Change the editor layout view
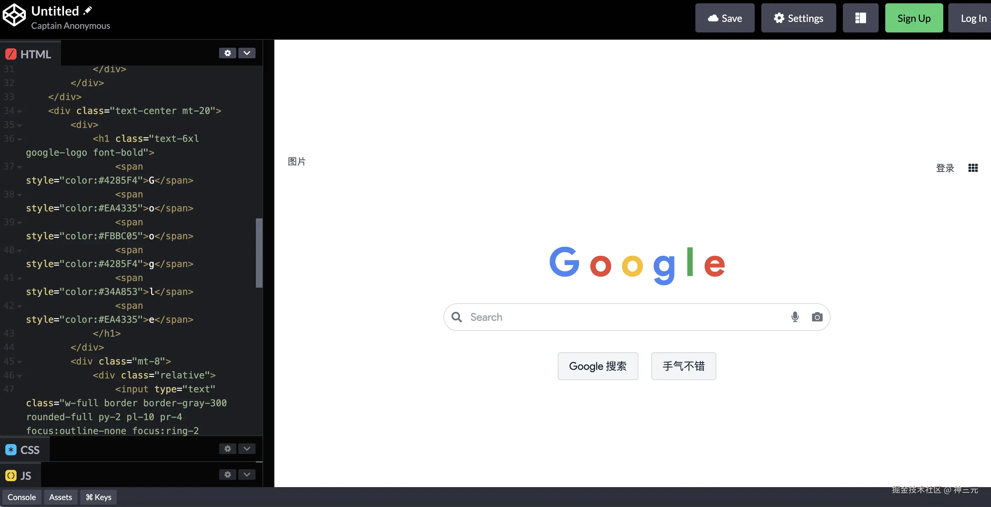Viewport: 991px width, 507px height. click(x=860, y=18)
